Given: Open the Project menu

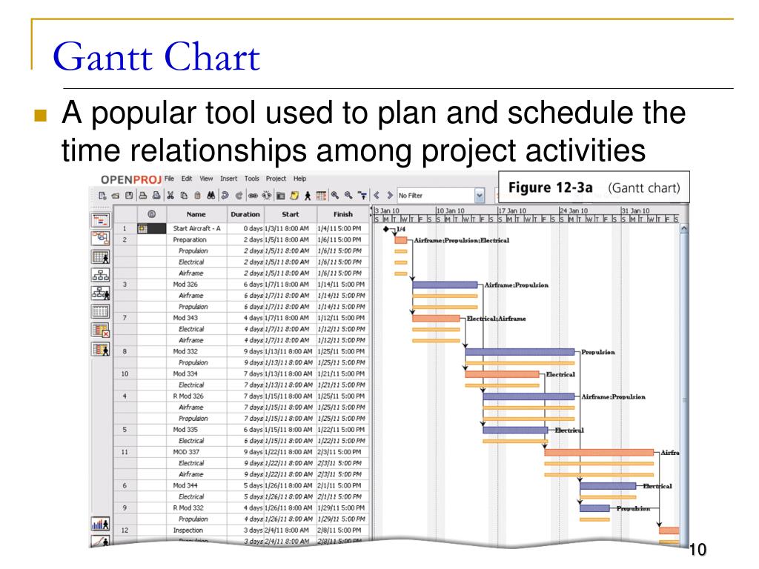Looking at the screenshot, I should pyautogui.click(x=276, y=179).
